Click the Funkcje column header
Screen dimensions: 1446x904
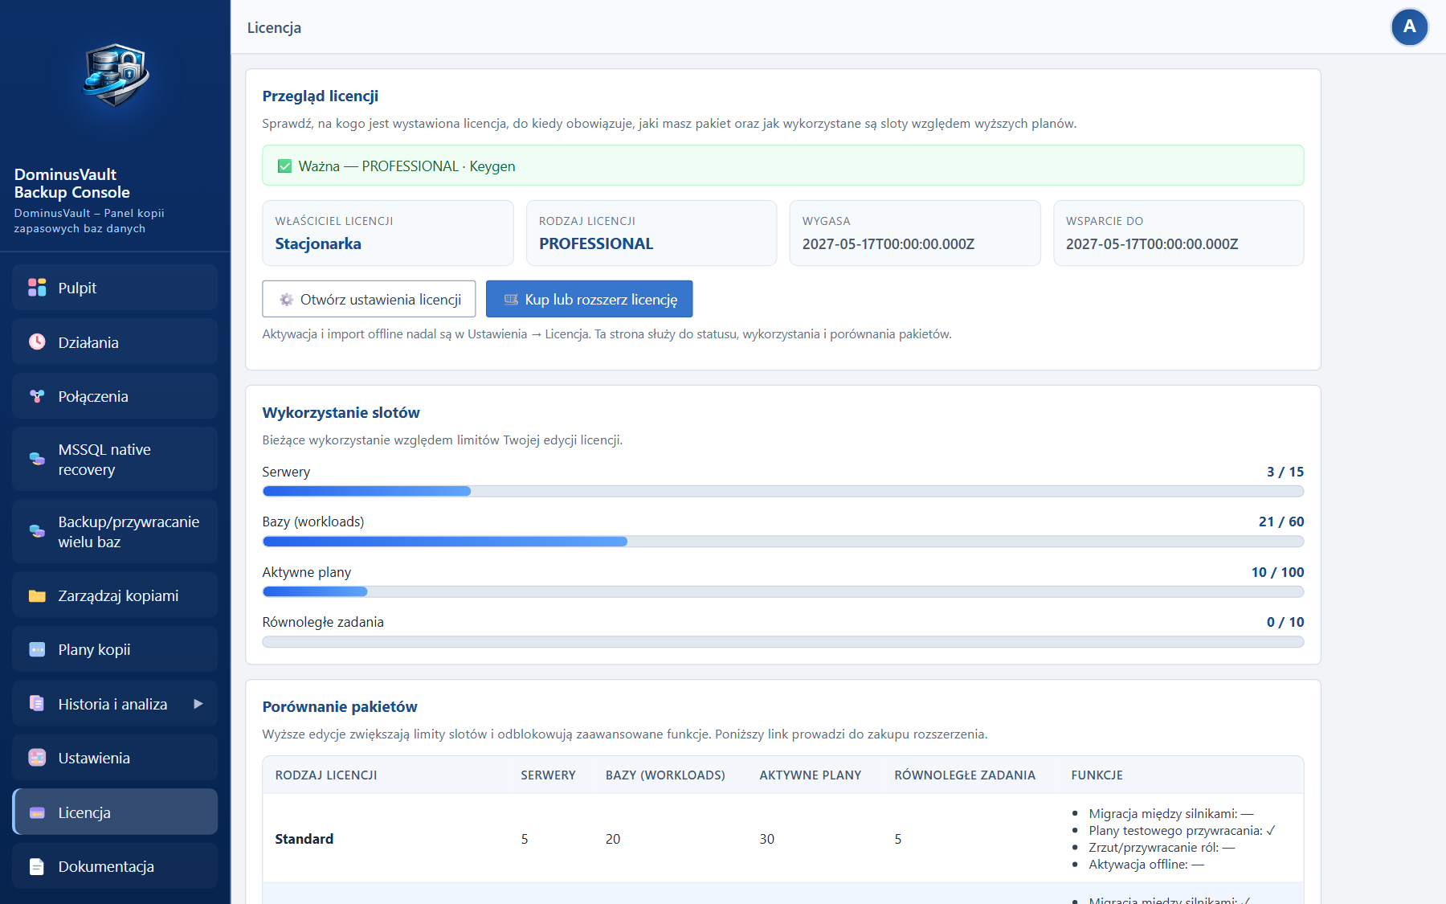tap(1097, 775)
